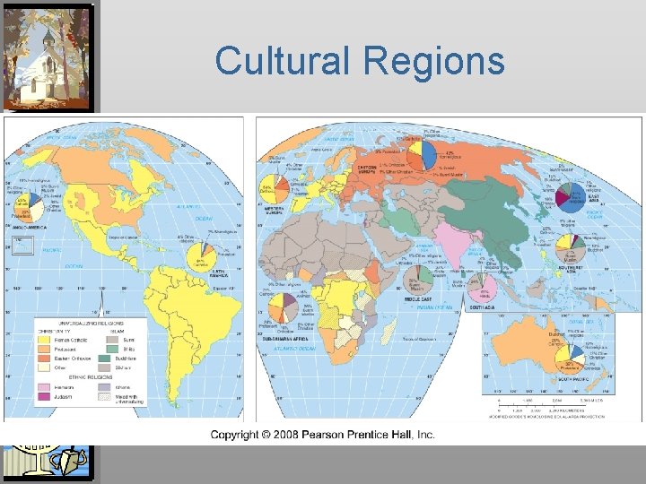Click the Protestant legend swatch
Viewport: 646px width, 484px height.
[44, 349]
